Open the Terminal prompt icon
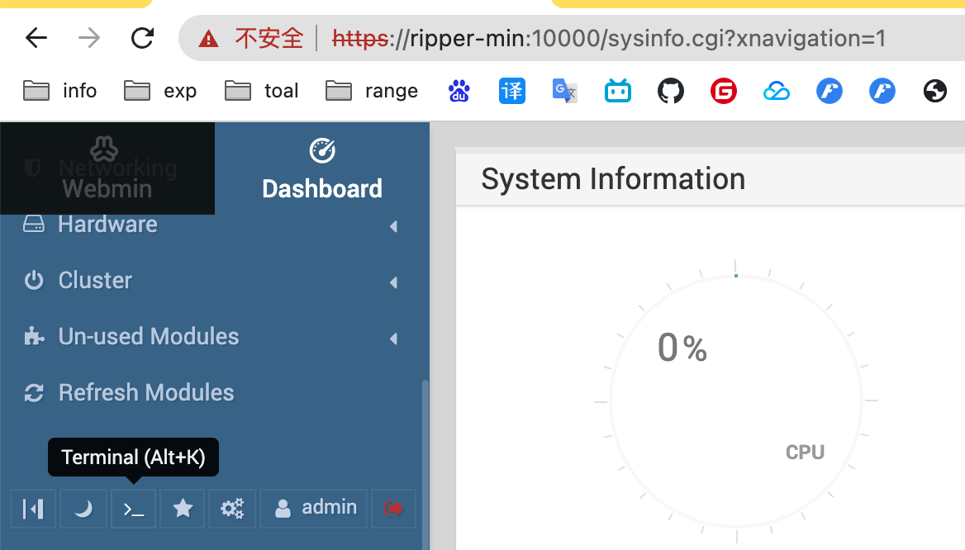Image resolution: width=965 pixels, height=550 pixels. (134, 509)
